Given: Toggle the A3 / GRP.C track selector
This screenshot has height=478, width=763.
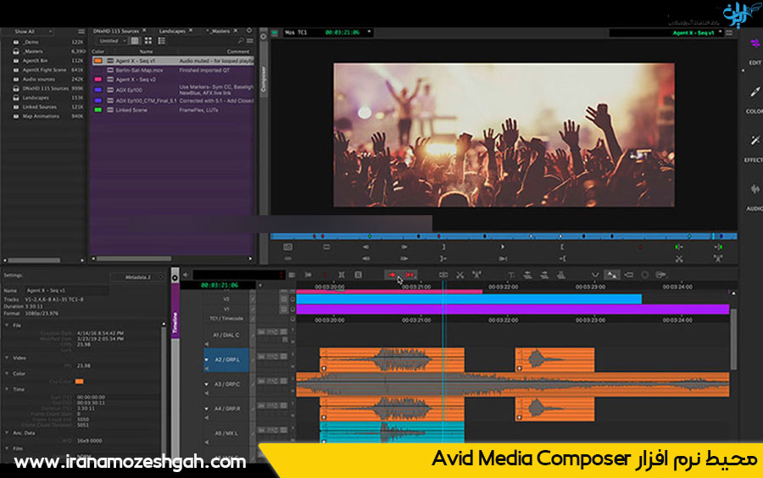Looking at the screenshot, I should [226, 384].
